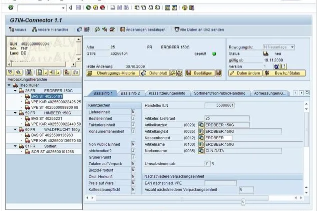Open the tree print options dropdown arrow
The height and width of the screenshot is (211, 317).
tap(46, 72)
